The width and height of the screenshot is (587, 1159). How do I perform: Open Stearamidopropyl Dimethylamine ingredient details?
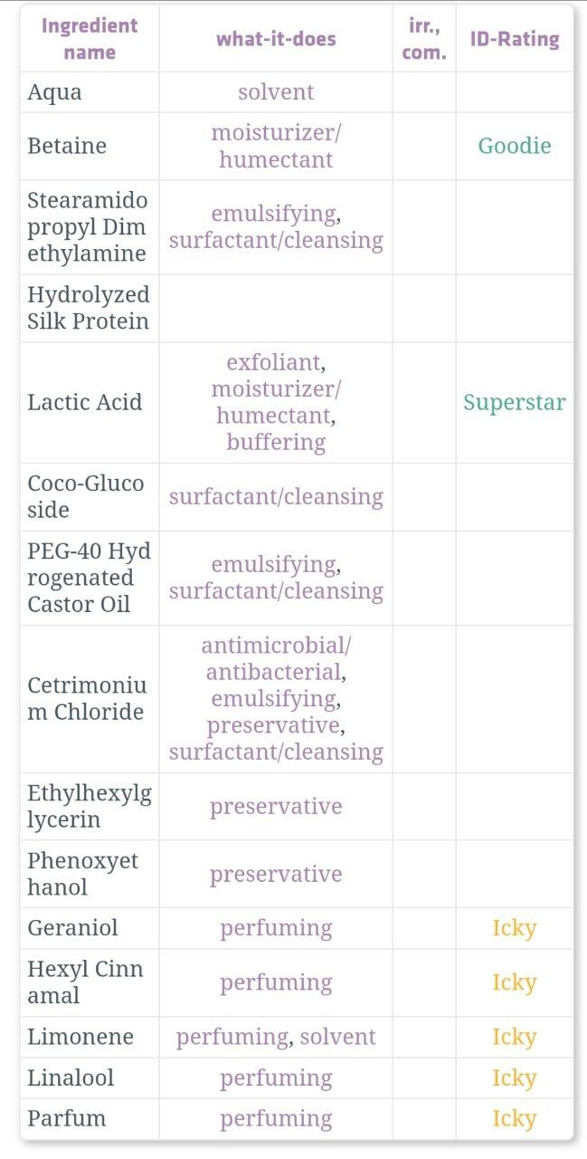tap(88, 226)
